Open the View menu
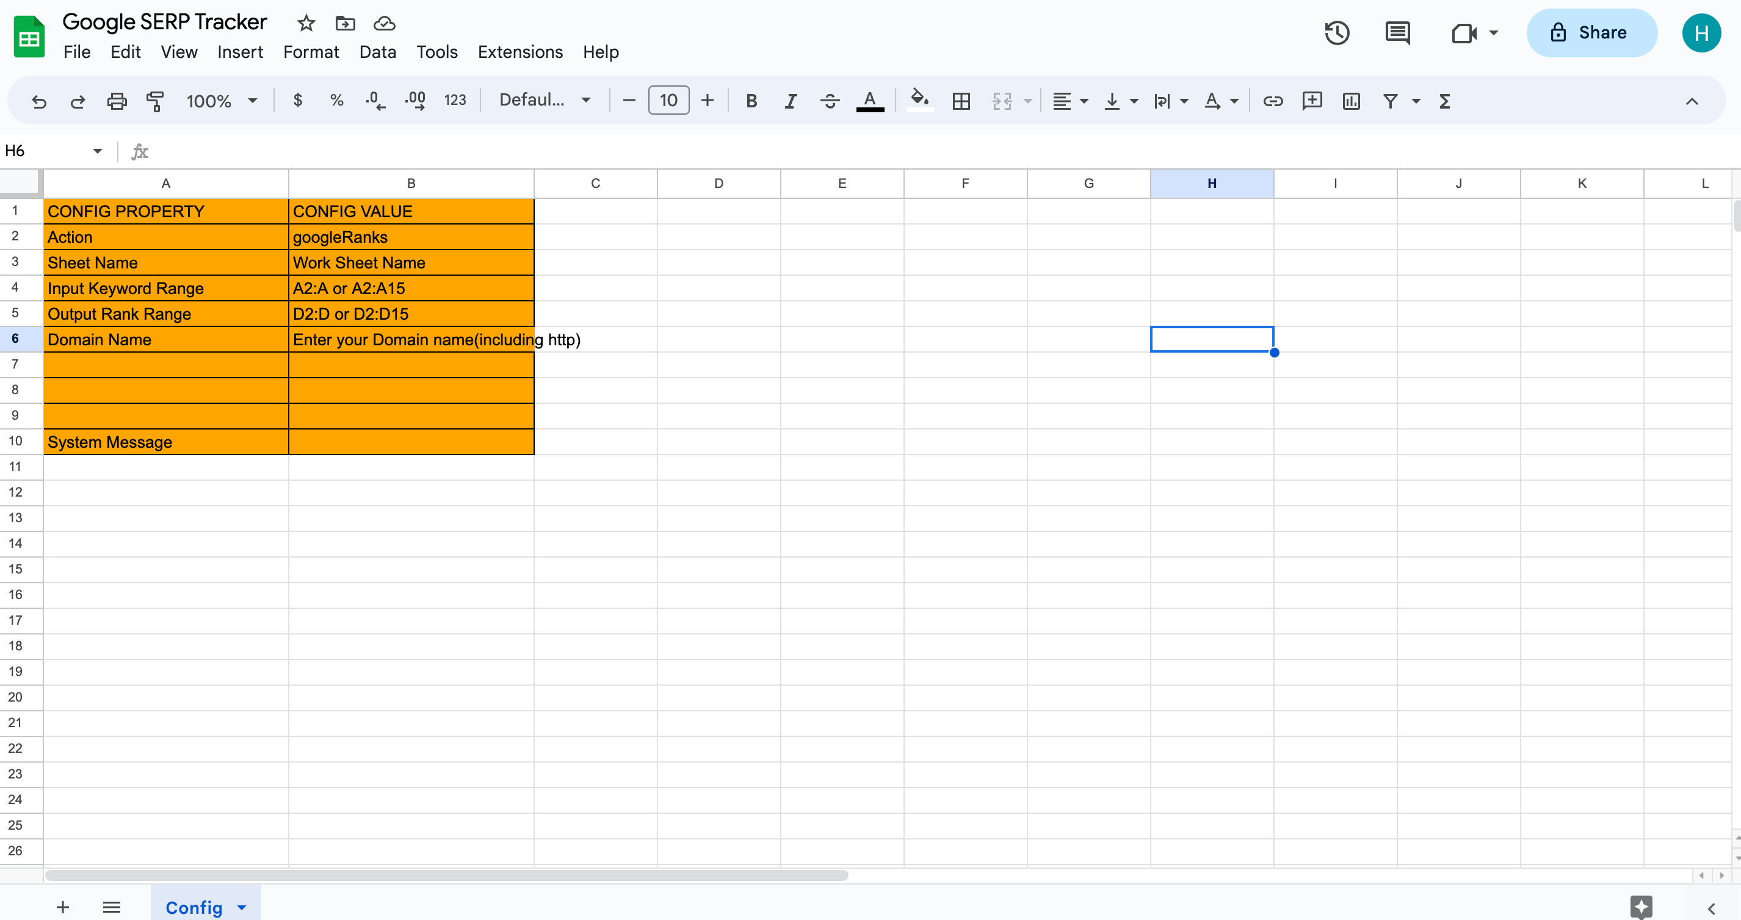1741x920 pixels. [x=179, y=52]
